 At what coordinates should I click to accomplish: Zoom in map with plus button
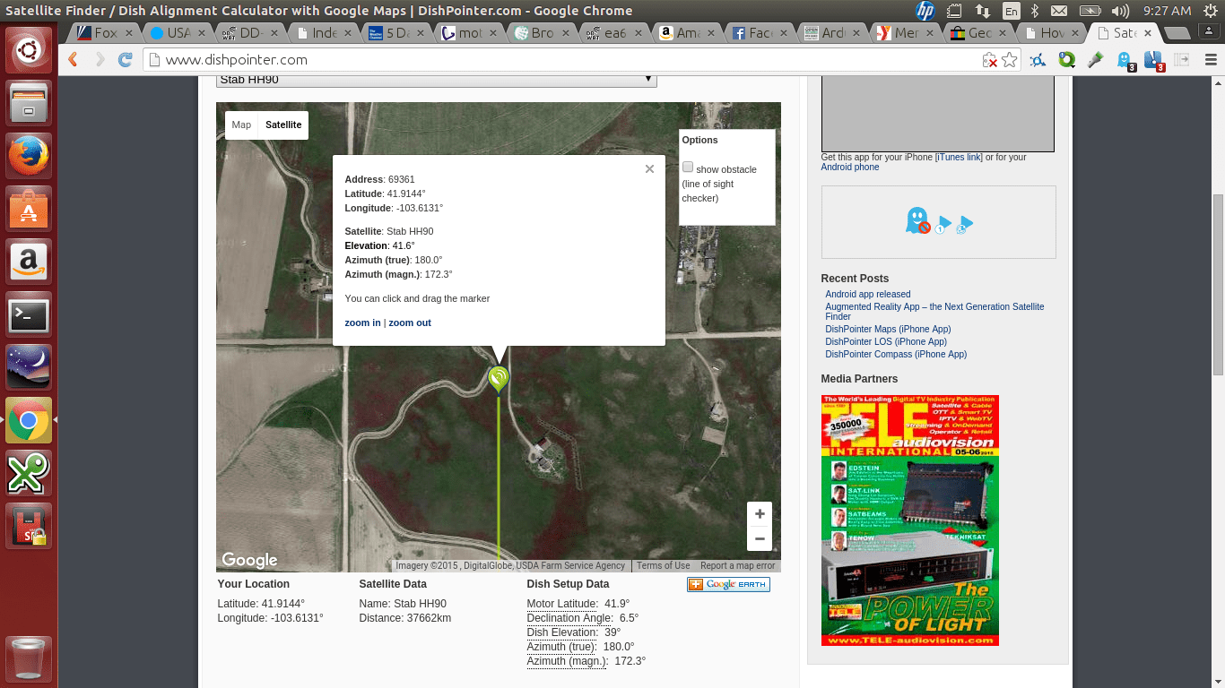click(x=760, y=514)
